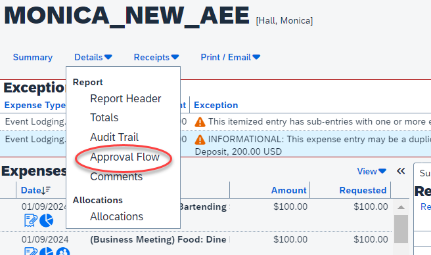
Task: Expand the Receipts dropdown
Action: tap(156, 57)
